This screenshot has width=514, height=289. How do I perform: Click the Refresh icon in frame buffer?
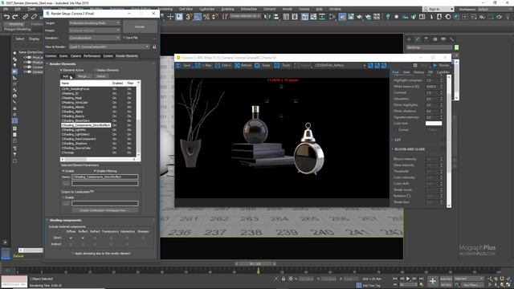tap(238, 66)
